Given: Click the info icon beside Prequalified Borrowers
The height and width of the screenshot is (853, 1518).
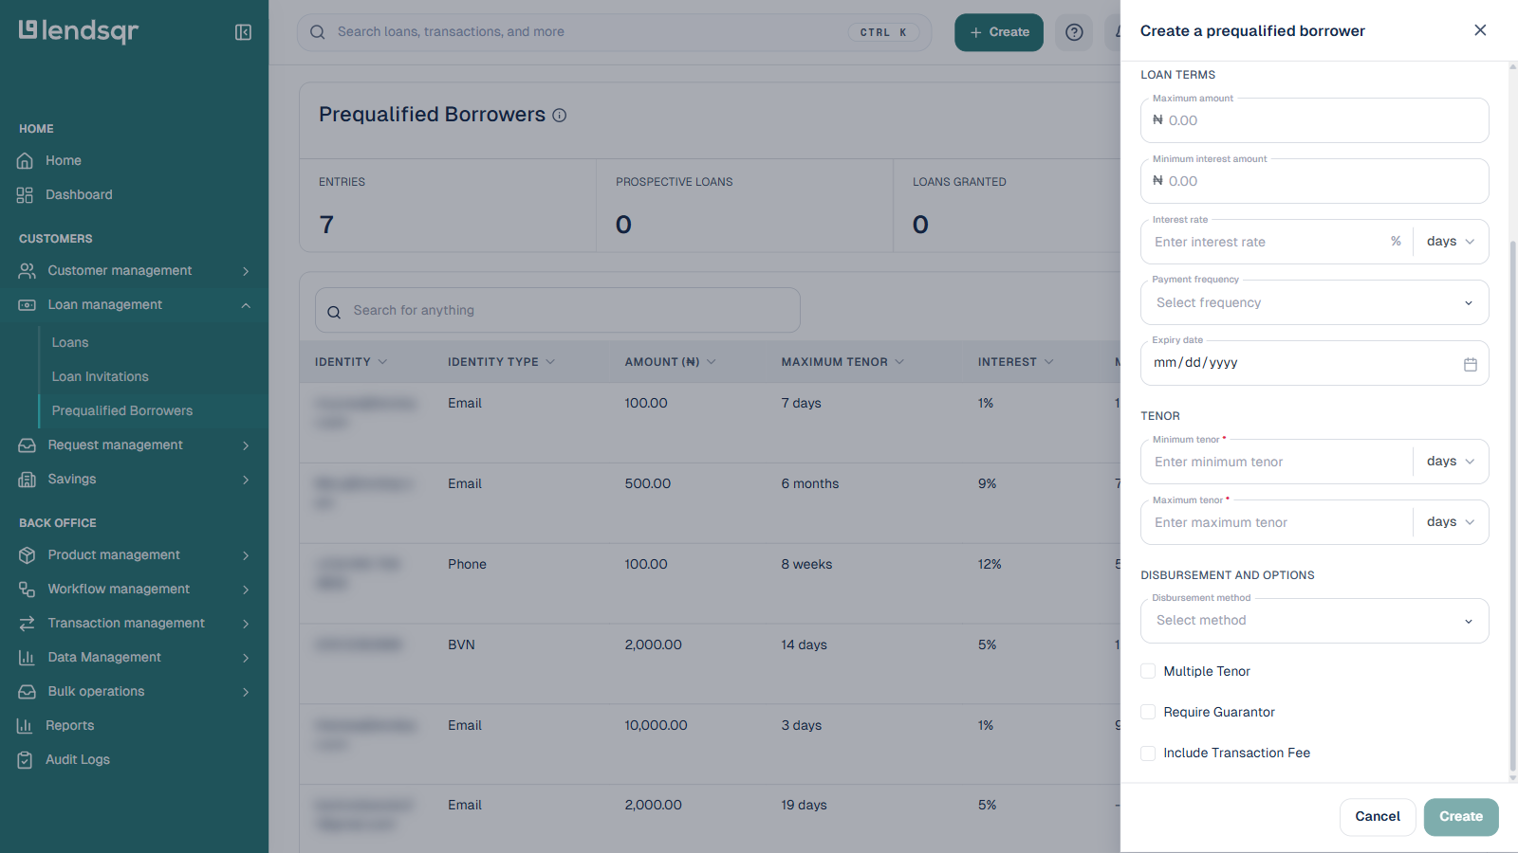Looking at the screenshot, I should pos(560,116).
